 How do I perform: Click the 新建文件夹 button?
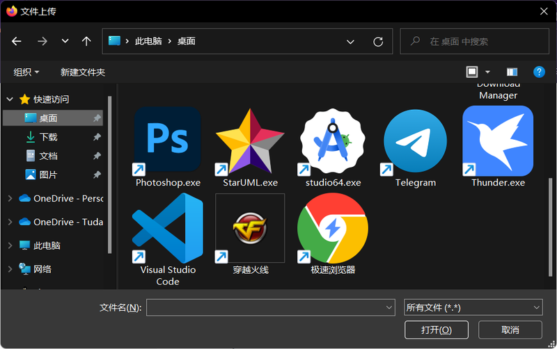tap(82, 72)
